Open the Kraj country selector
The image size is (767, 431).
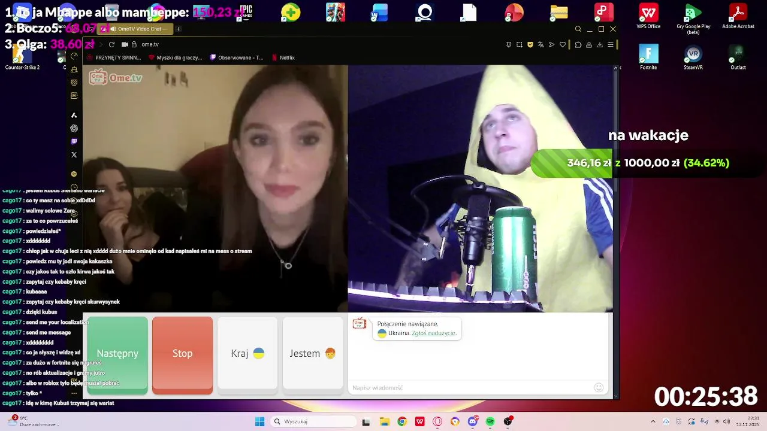247,354
